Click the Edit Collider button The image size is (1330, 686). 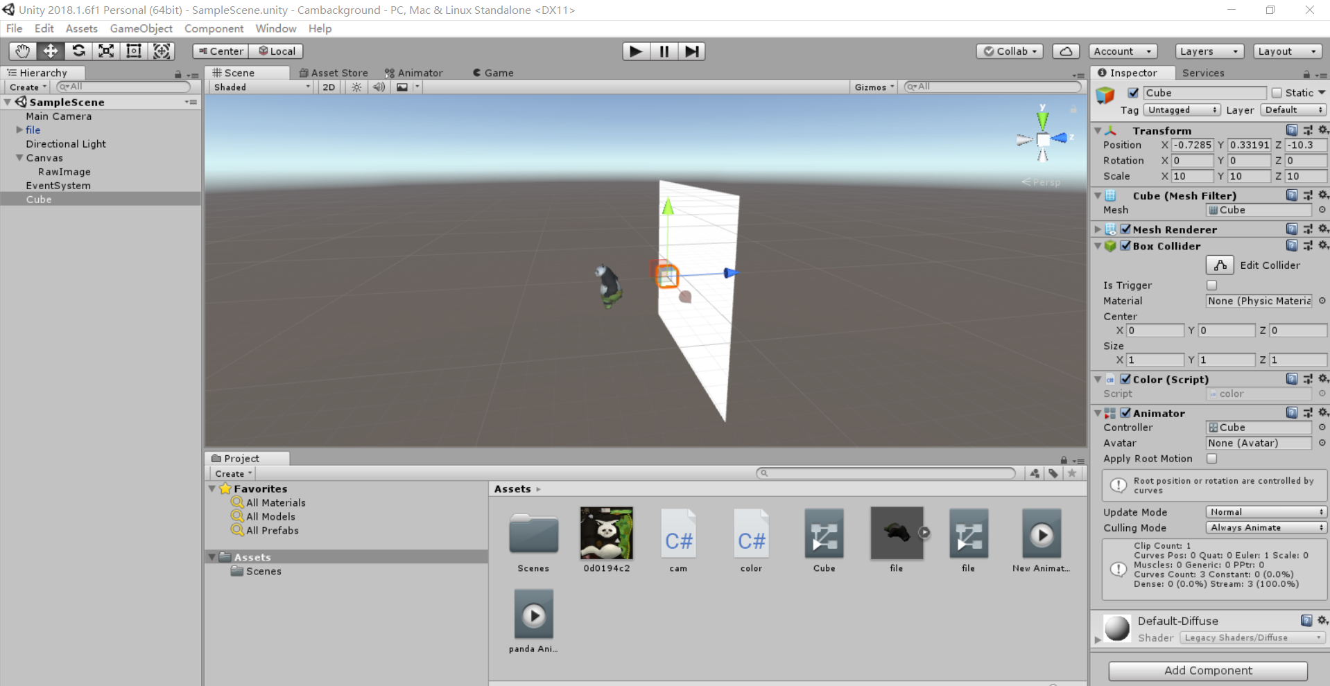click(x=1220, y=265)
